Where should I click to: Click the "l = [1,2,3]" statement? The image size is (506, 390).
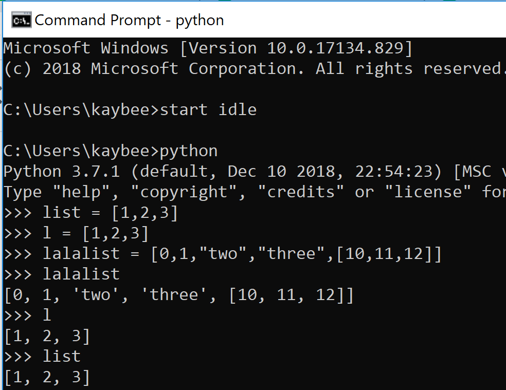pyautogui.click(x=96, y=233)
